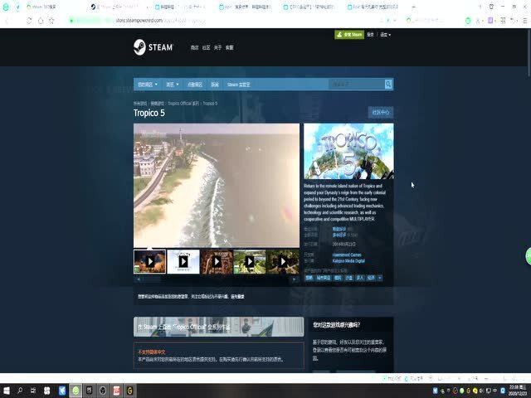The width and height of the screenshot is (531, 398).
Task: Click the recent reviews summary link
Action: (x=339, y=229)
